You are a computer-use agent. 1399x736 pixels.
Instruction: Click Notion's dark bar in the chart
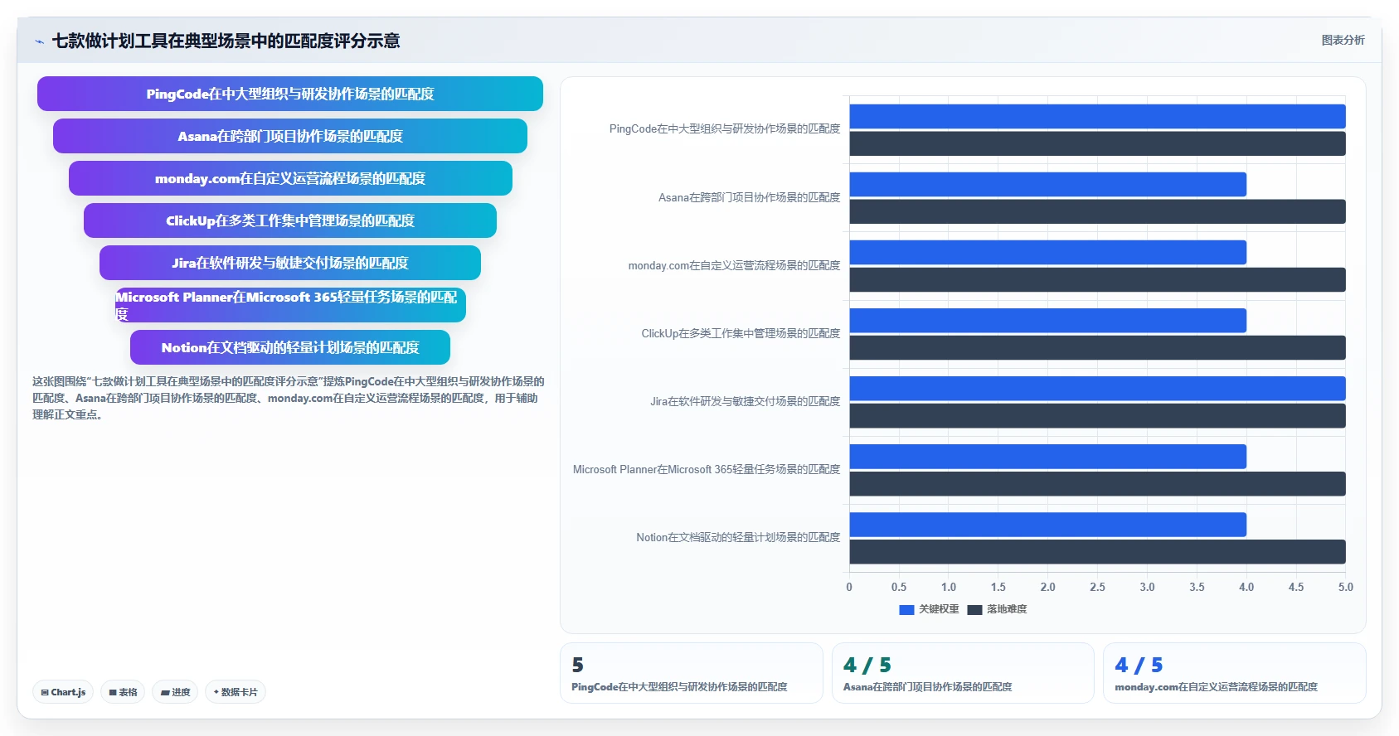point(1097,551)
